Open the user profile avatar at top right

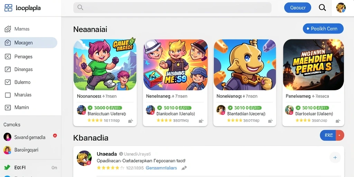pyautogui.click(x=341, y=8)
